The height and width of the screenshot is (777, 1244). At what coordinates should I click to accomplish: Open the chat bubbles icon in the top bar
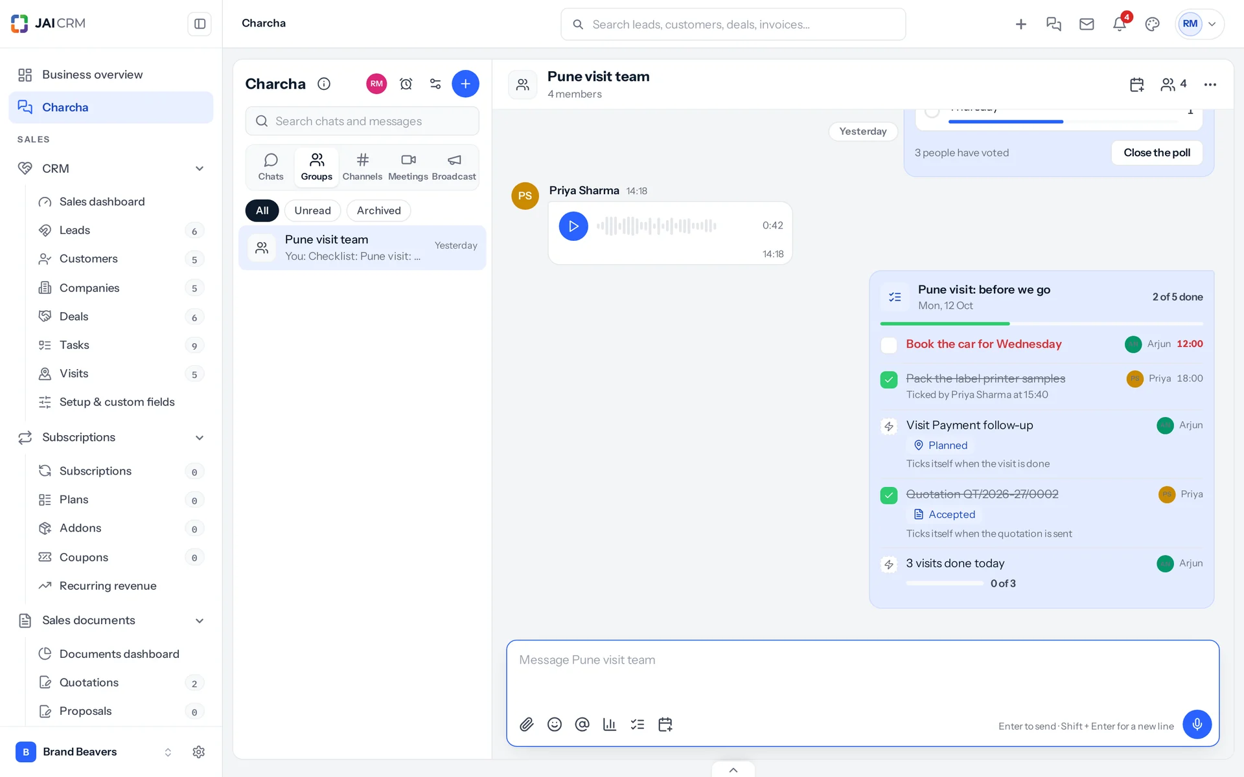pyautogui.click(x=1054, y=24)
